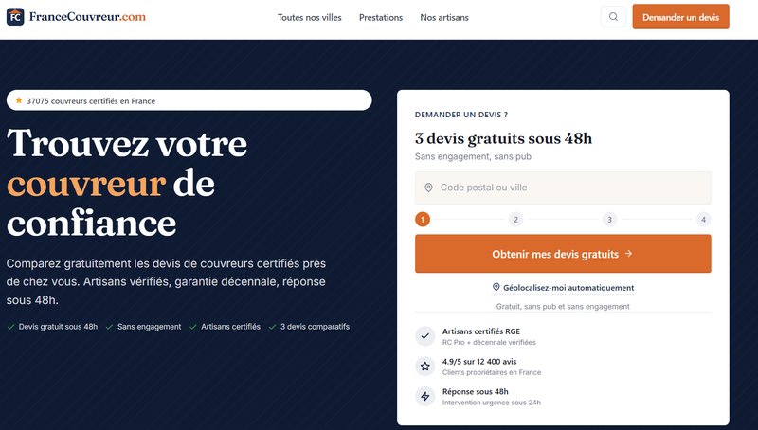Click the FC shield logo icon

click(x=15, y=17)
